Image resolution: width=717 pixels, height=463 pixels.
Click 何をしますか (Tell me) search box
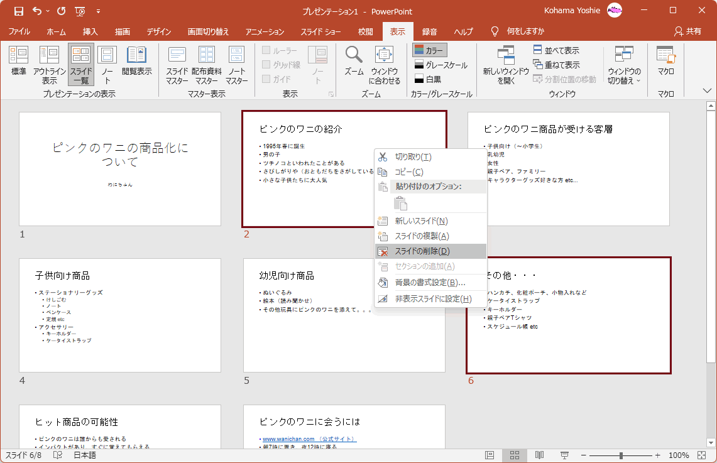[518, 31]
